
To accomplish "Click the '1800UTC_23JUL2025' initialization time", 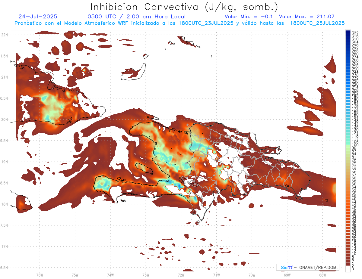I will (206, 23).
